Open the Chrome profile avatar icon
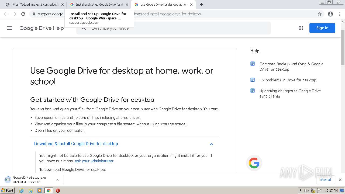345x194 pixels. pos(330,14)
